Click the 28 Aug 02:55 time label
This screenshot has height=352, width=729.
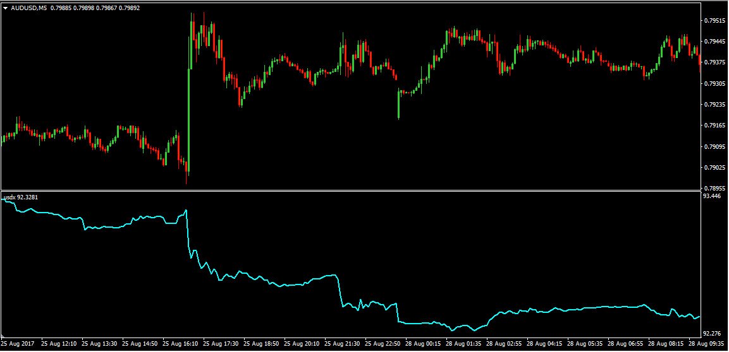(503, 344)
